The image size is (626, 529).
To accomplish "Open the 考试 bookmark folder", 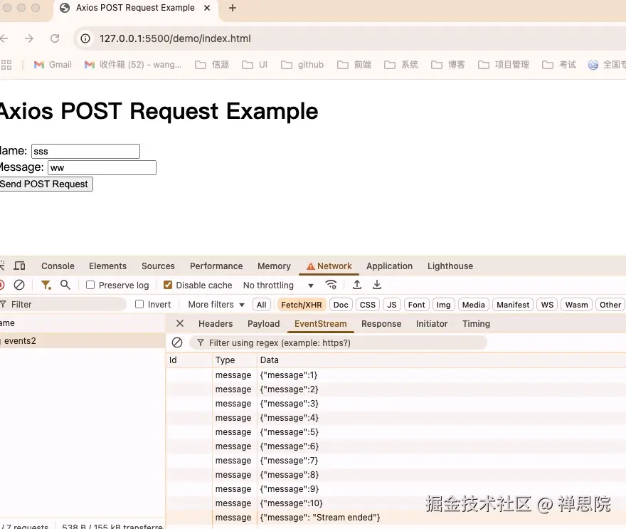I will 559,65.
